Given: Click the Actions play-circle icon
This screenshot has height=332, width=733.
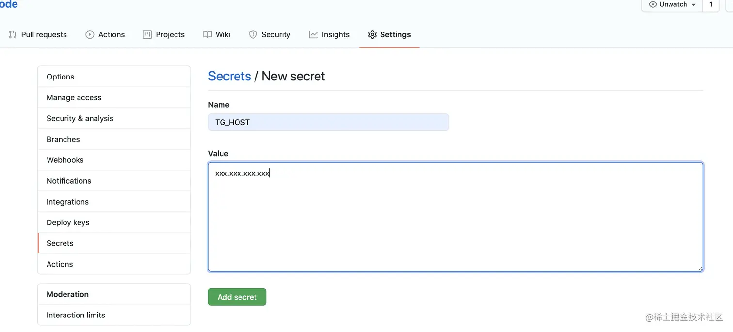Looking at the screenshot, I should [90, 34].
